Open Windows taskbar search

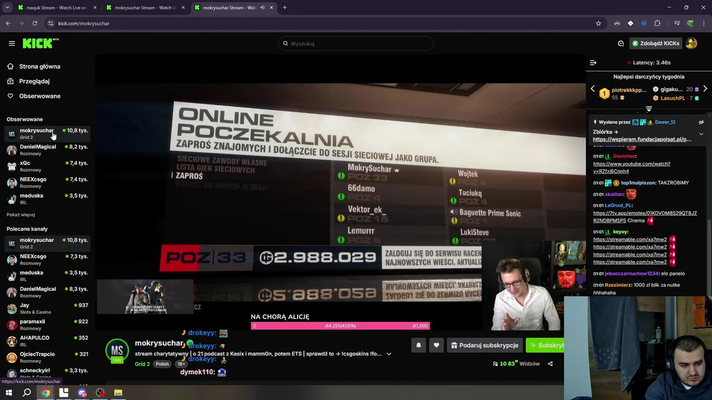click(27, 393)
